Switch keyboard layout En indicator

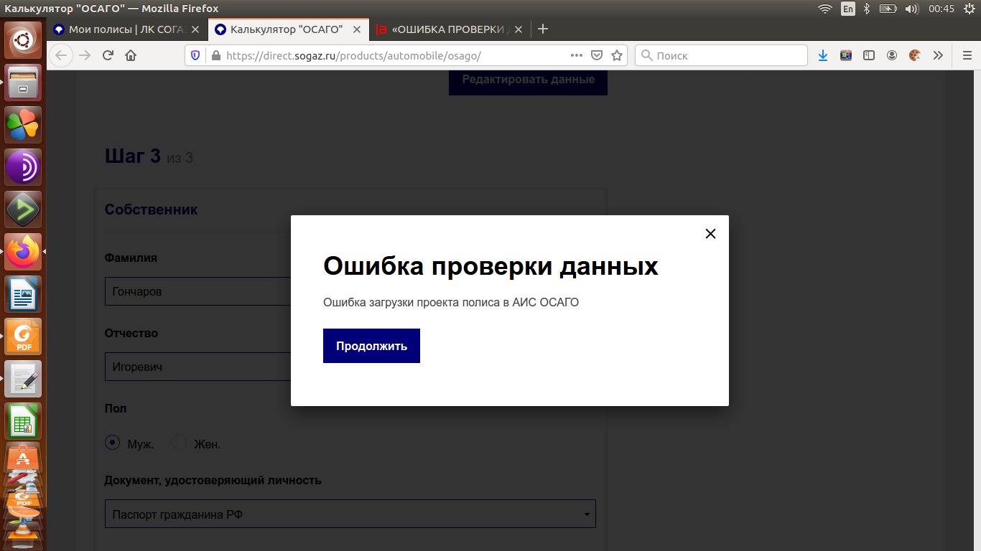(x=848, y=9)
